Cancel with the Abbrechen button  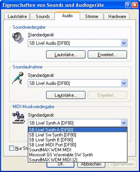(x=91, y=164)
